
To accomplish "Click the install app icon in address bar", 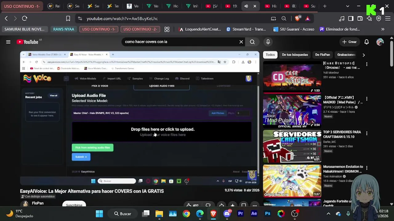I will [273, 18].
